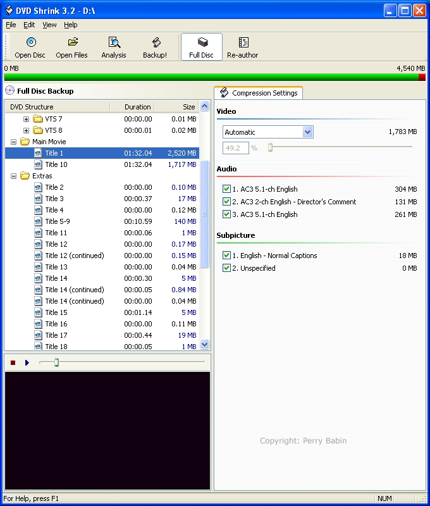Play the preview with the blue arrow
Screen dimensions: 430x506
pyautogui.click(x=27, y=362)
